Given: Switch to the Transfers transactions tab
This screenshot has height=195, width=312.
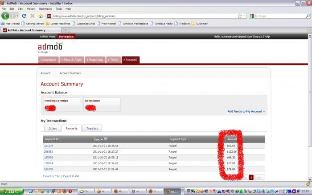Looking at the screenshot, I should [x=92, y=128].
